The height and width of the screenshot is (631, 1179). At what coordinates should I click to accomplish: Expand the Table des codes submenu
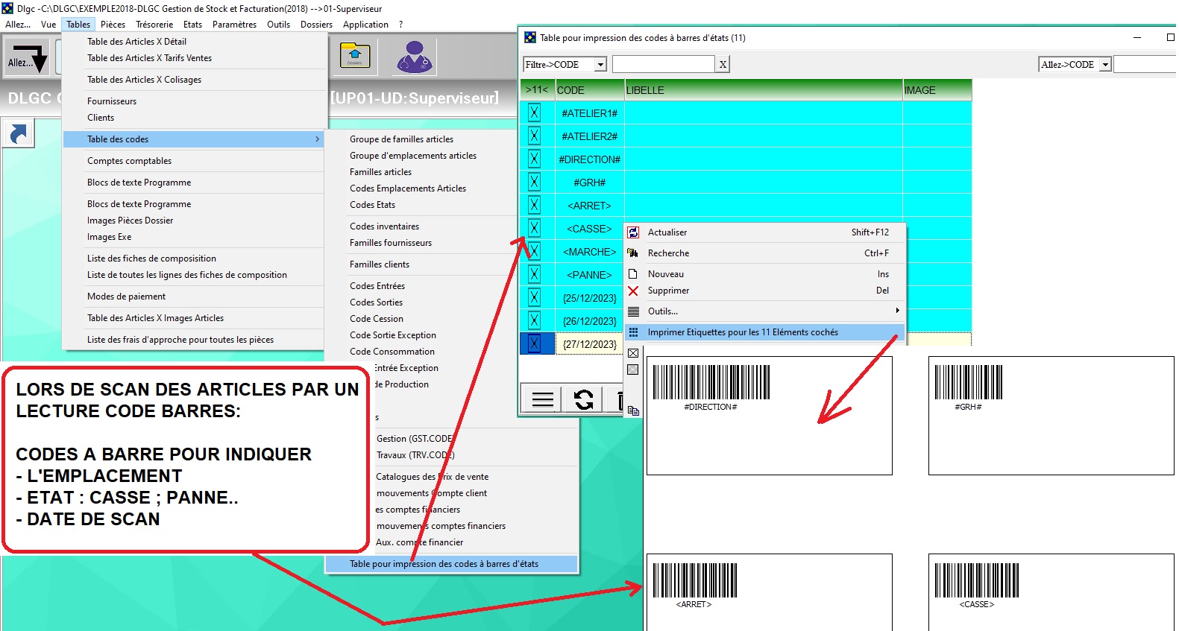point(194,139)
